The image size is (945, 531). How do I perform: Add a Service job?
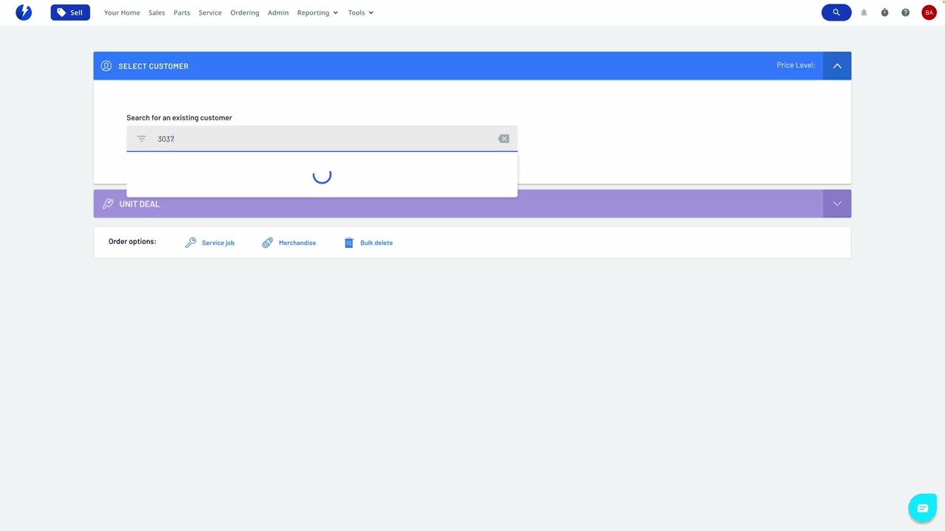210,243
